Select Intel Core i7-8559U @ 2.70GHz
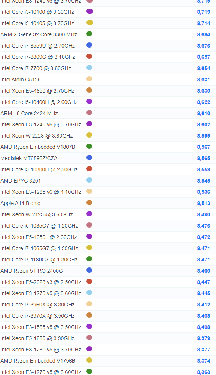 pos(38,46)
